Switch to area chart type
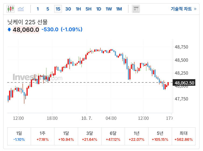 point(21,9)
